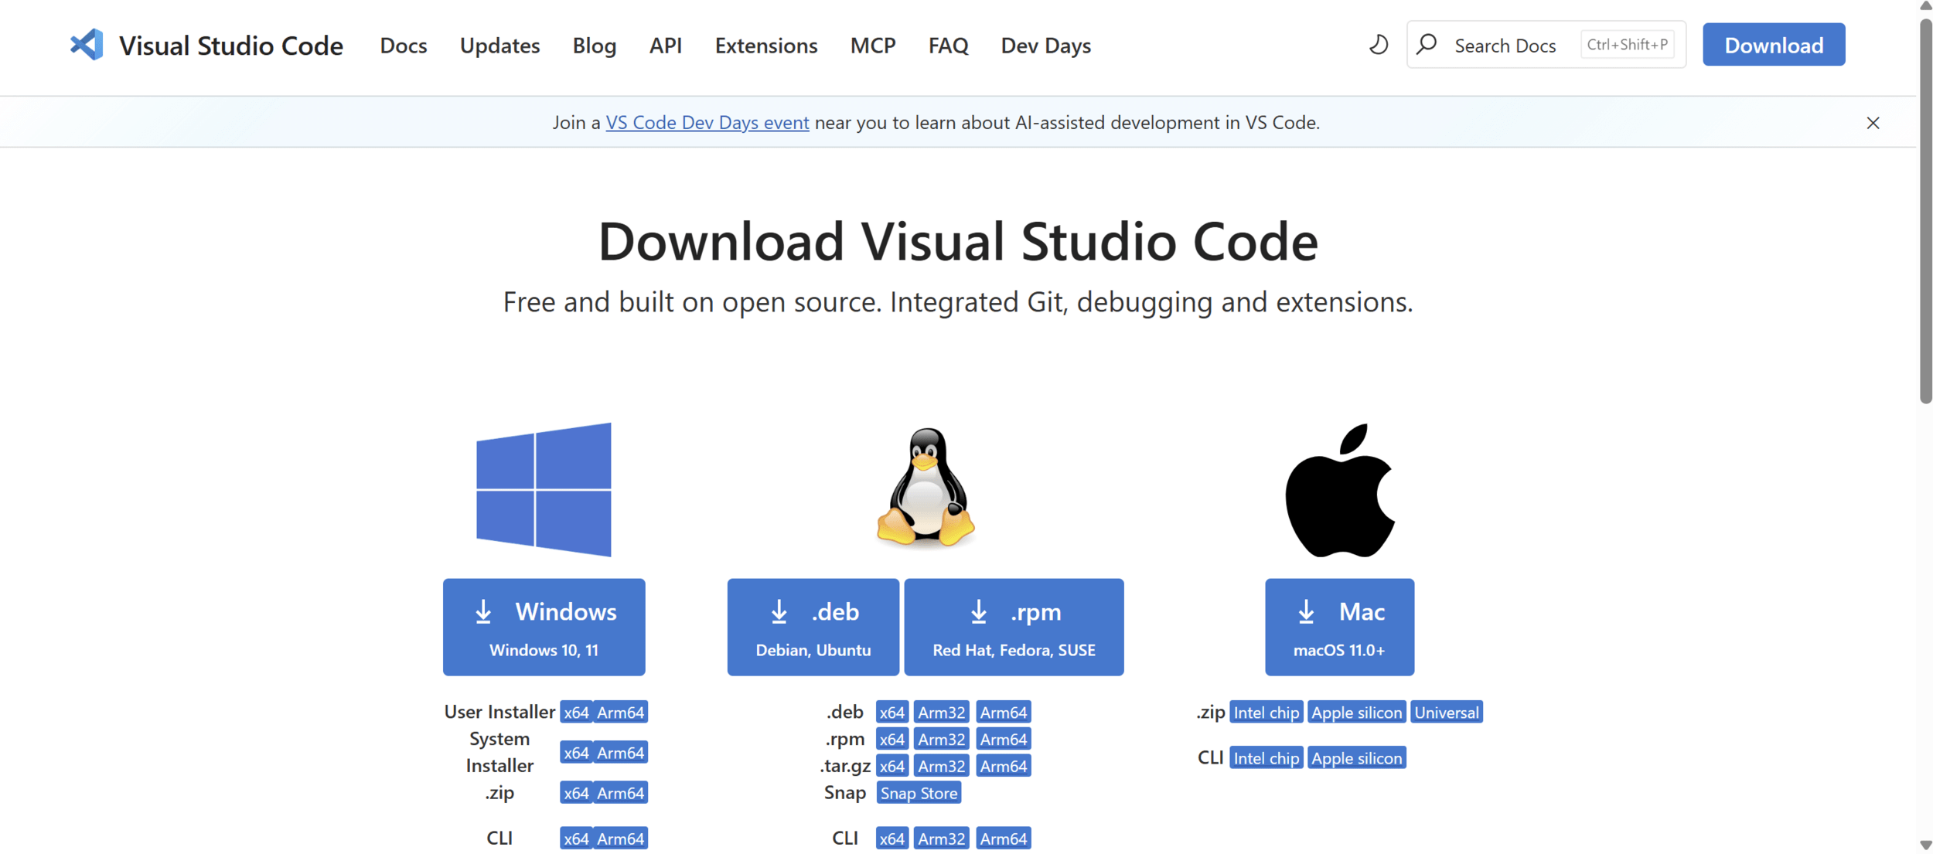
Task: Click the Linux Tux penguin image
Action: (926, 487)
